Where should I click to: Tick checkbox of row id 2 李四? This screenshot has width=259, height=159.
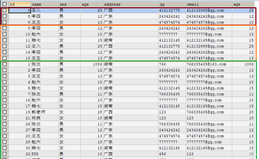coord(5,70)
